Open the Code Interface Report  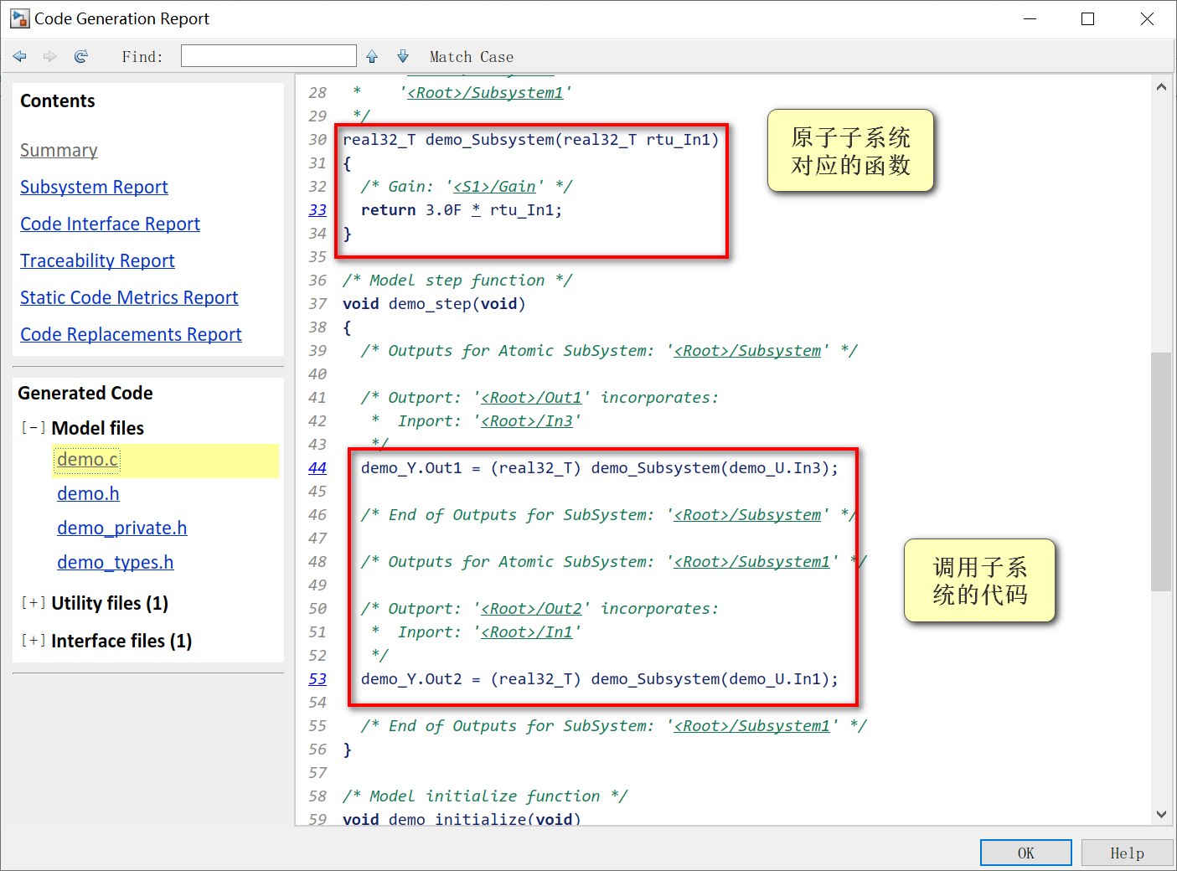tap(110, 224)
